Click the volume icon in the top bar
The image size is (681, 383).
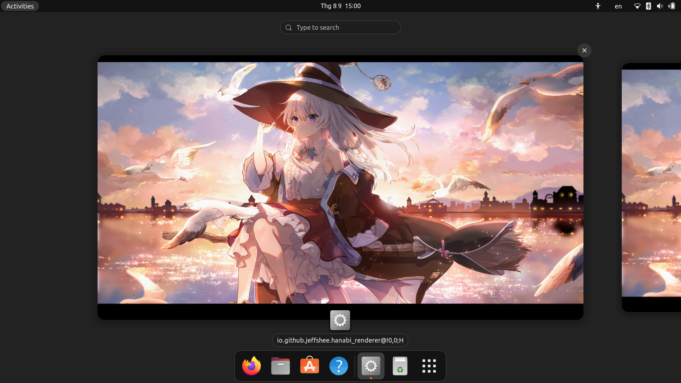[659, 6]
